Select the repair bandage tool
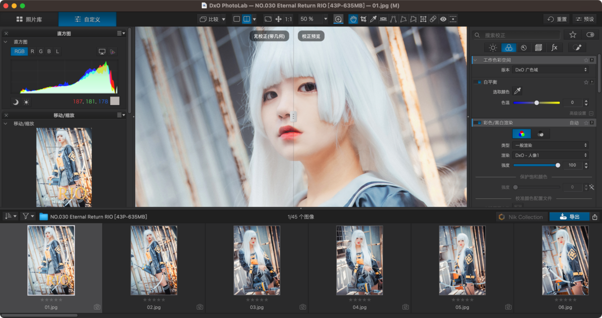Screen dimensions: 602x318 [x=433, y=19]
